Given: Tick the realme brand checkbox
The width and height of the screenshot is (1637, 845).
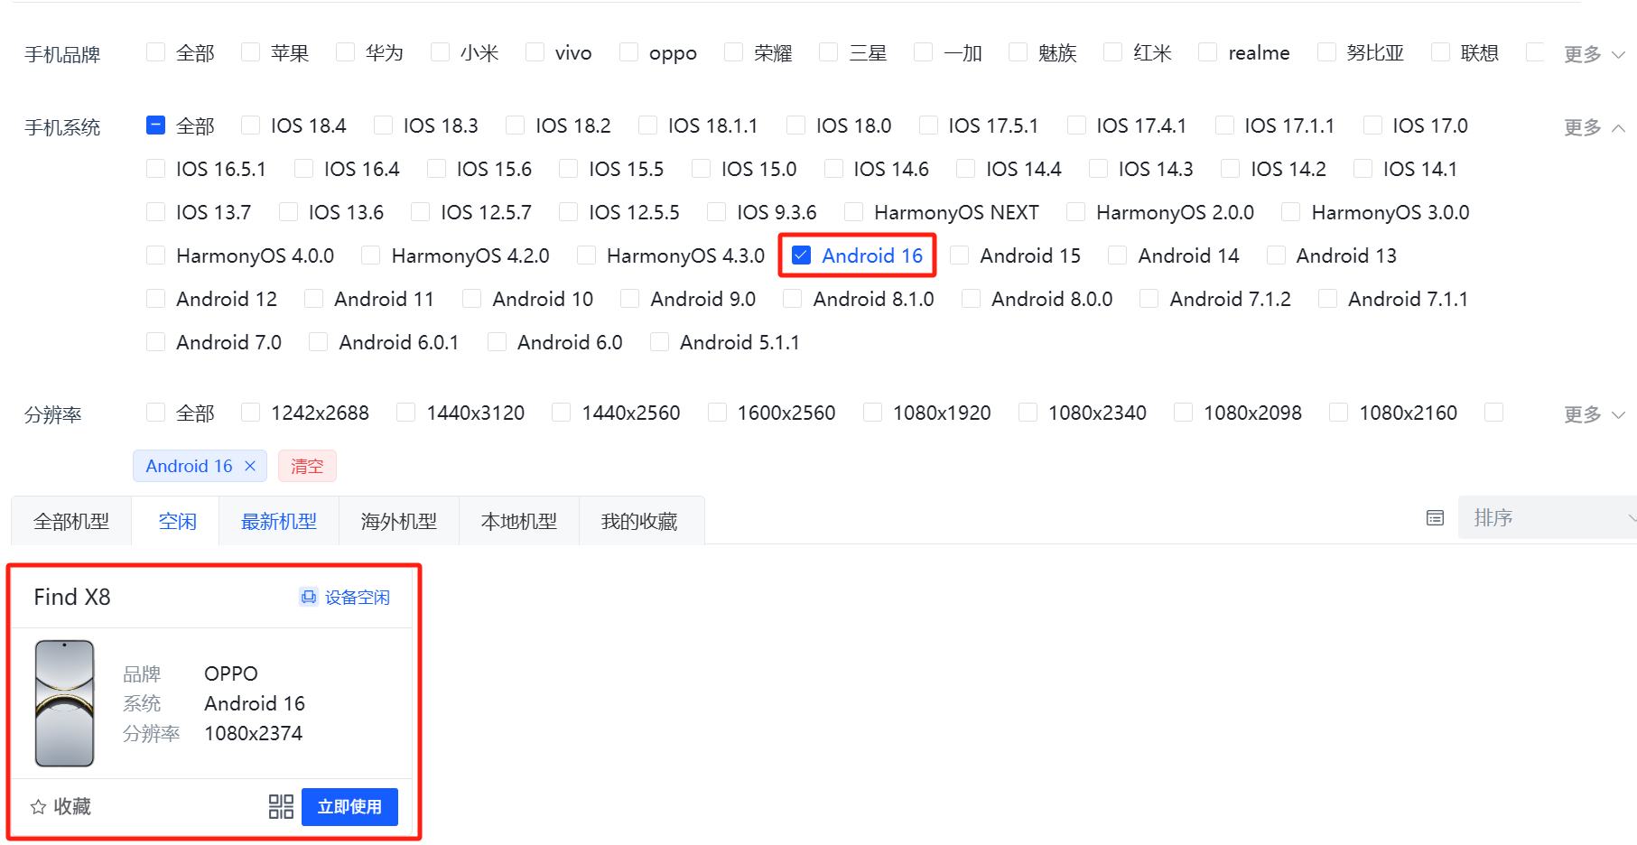Looking at the screenshot, I should [1207, 52].
